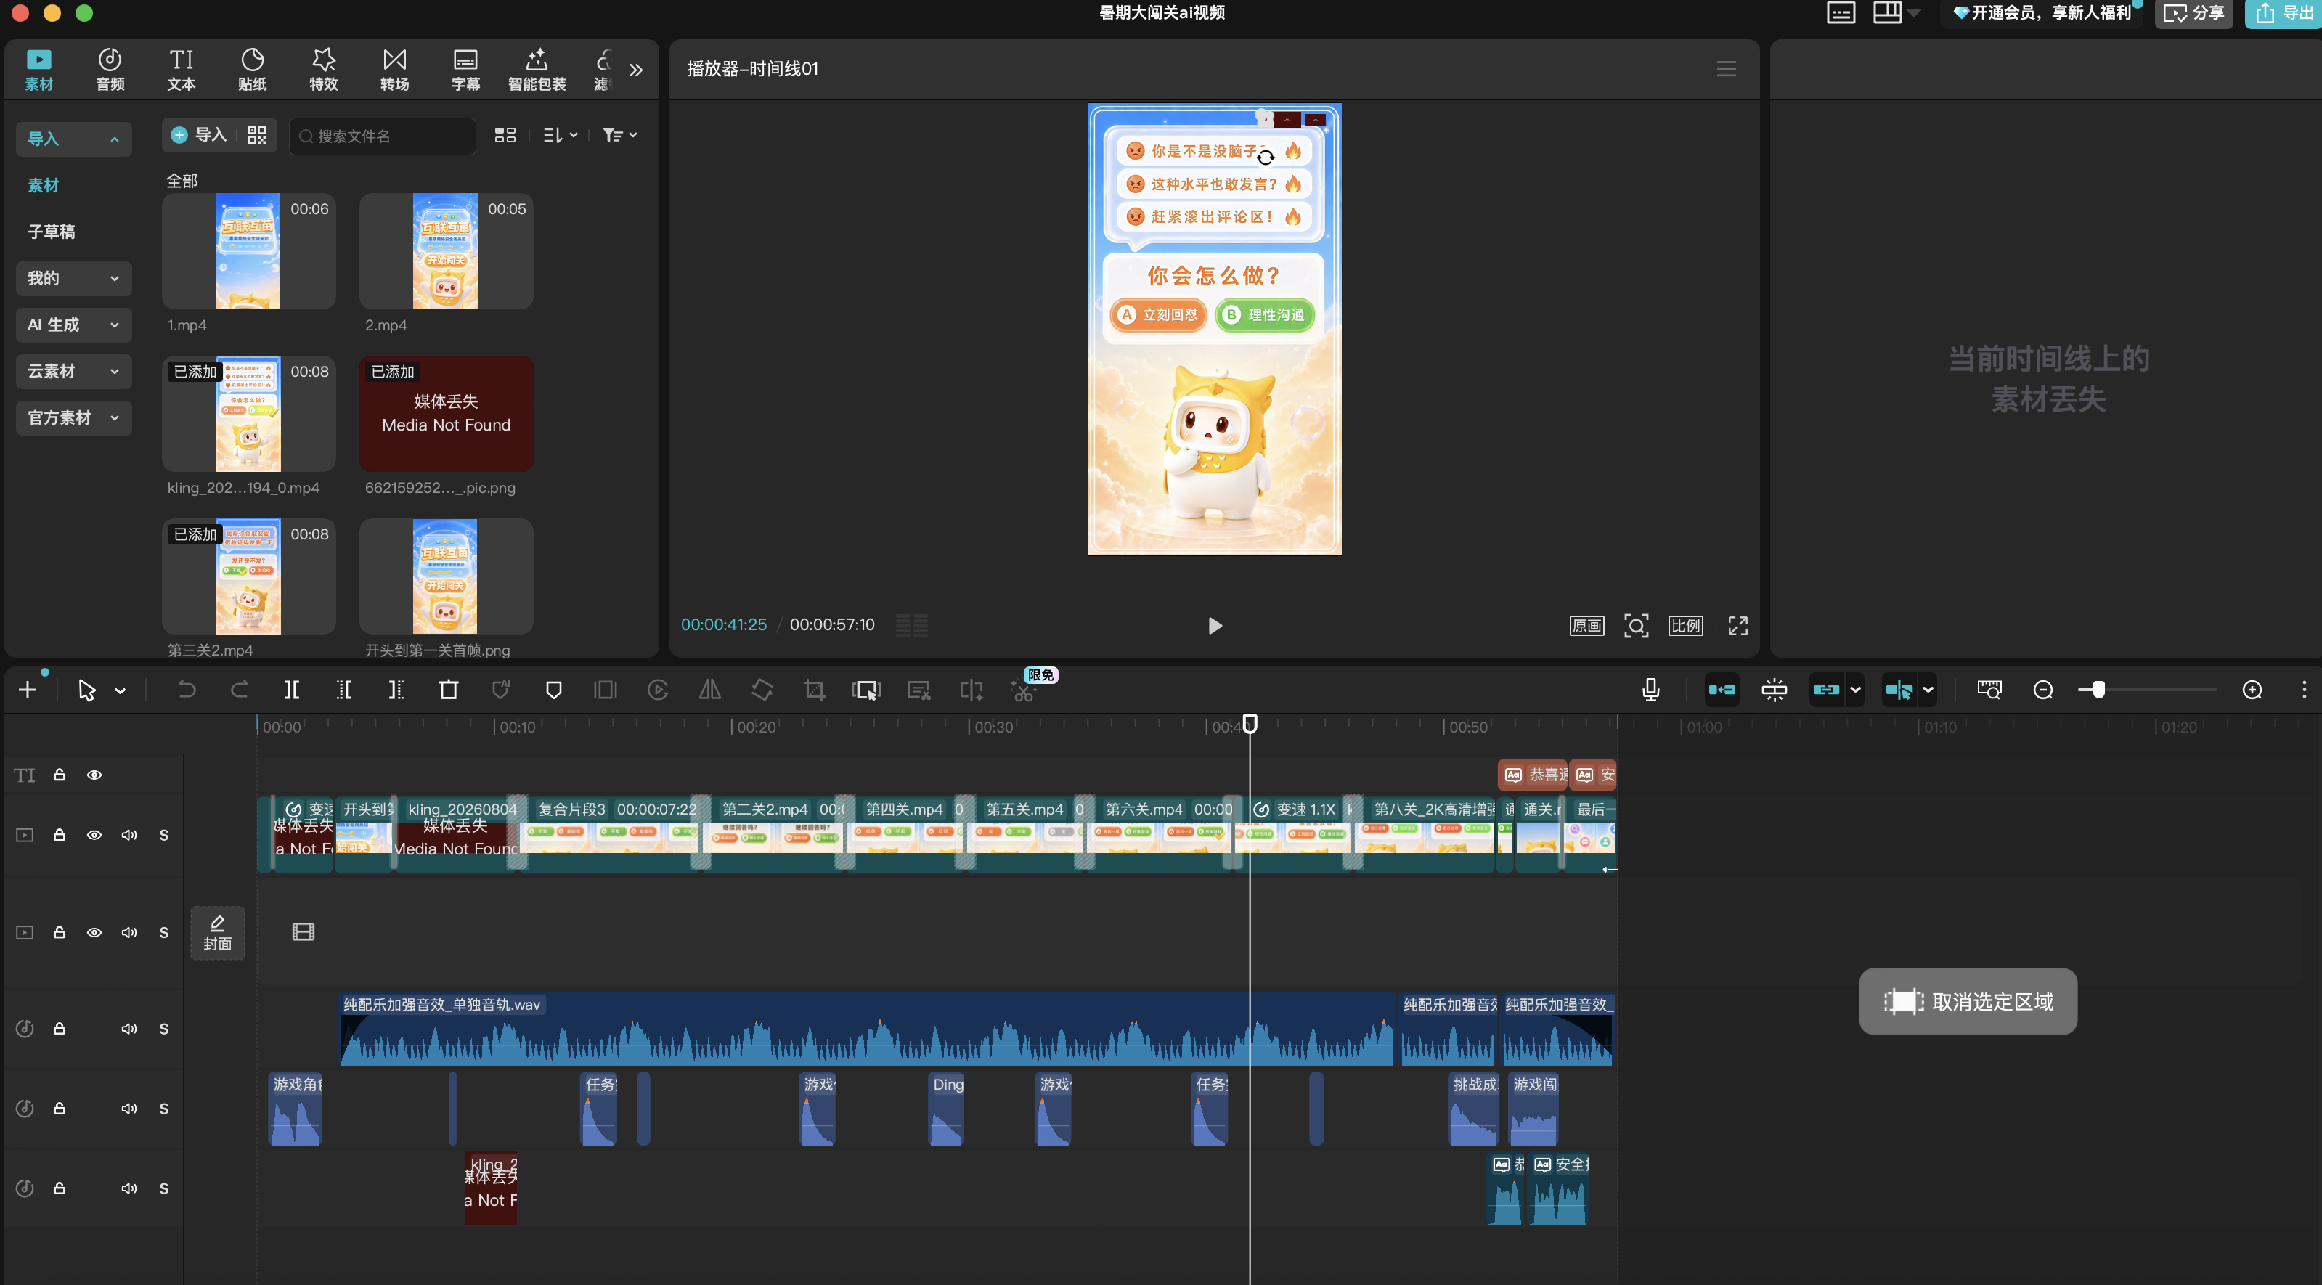Hide the main video track eye icon

tap(94, 836)
